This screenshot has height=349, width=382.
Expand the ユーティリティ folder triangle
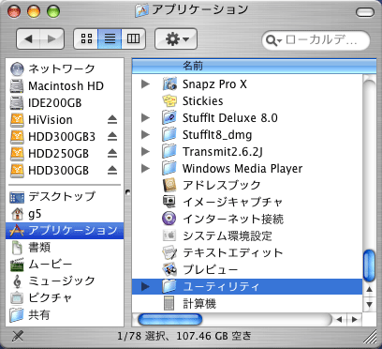coord(145,286)
